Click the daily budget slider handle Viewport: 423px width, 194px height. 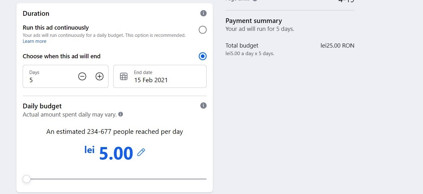coord(27,179)
